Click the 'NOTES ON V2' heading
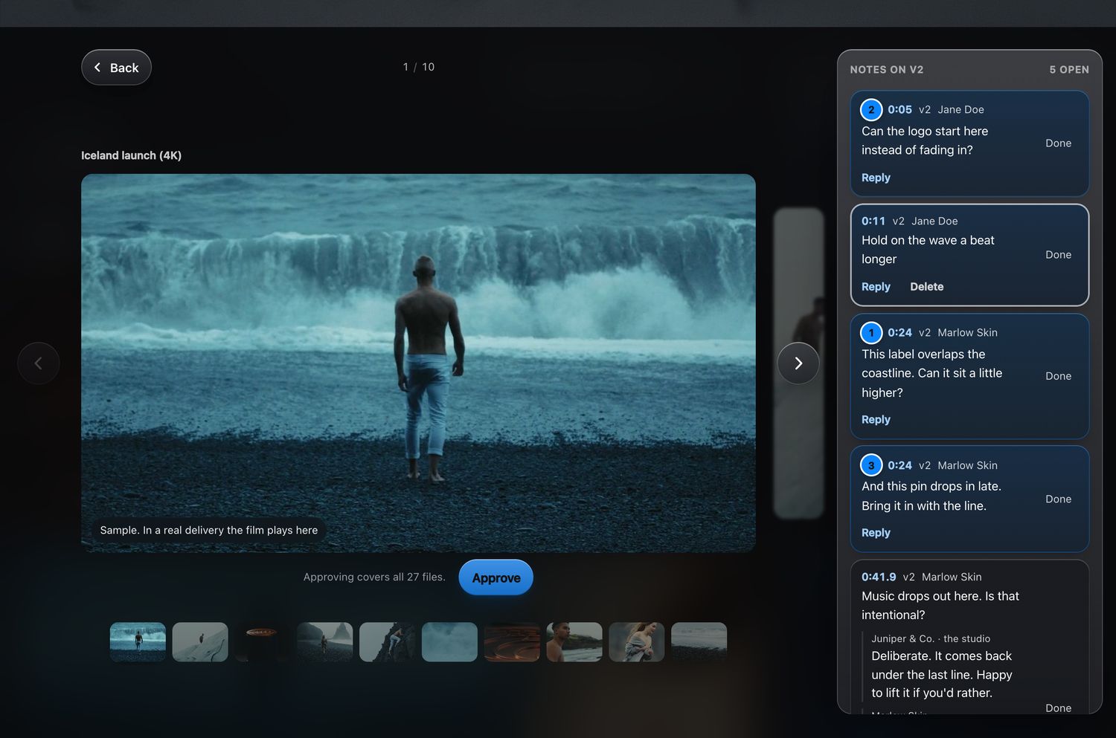This screenshot has width=1116, height=738. pos(887,70)
